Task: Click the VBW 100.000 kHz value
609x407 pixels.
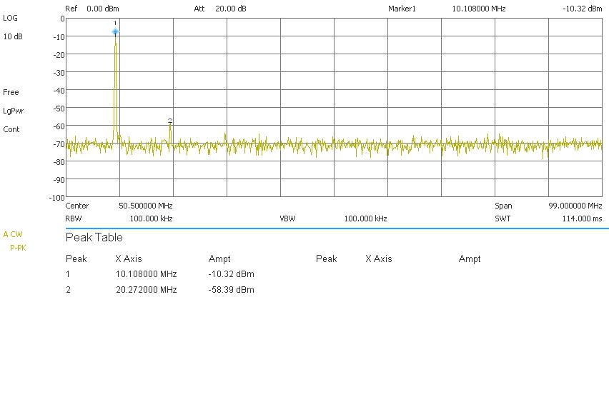Action: pos(365,218)
